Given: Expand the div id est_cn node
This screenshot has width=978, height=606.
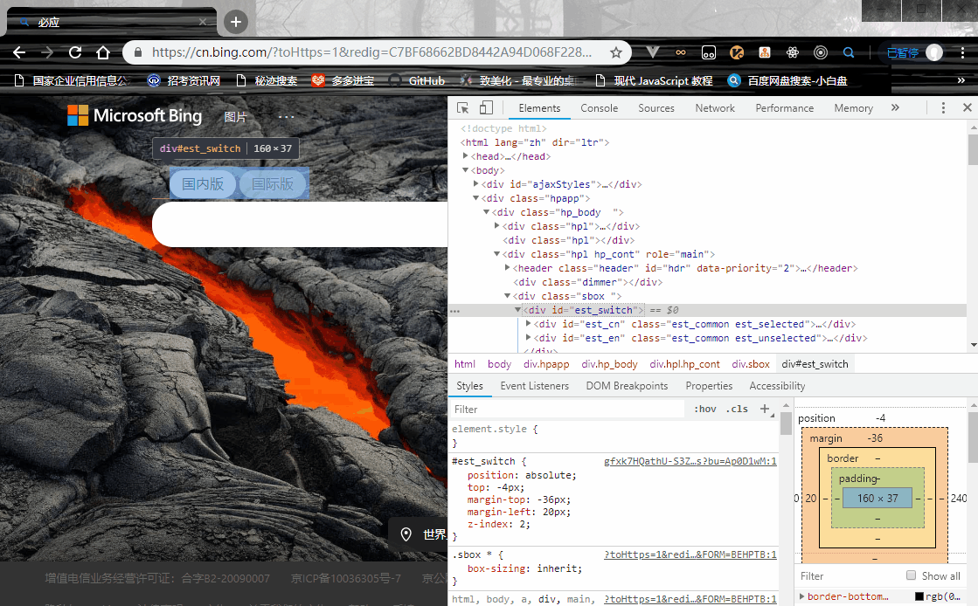Looking at the screenshot, I should coord(528,324).
